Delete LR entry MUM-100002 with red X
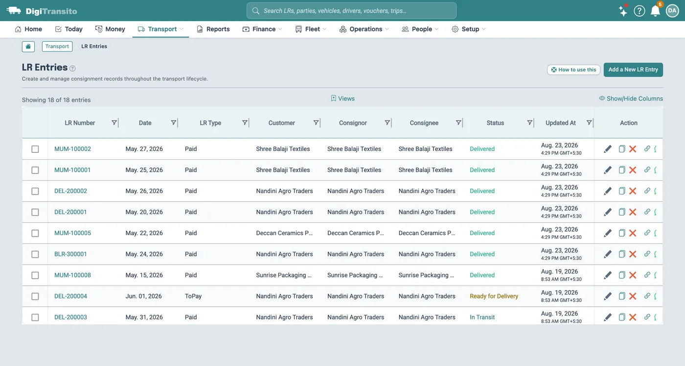 pos(633,149)
